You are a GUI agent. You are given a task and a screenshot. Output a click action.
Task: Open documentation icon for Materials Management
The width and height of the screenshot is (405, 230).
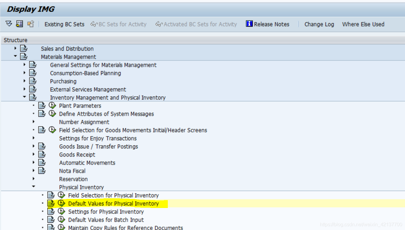(x=24, y=56)
